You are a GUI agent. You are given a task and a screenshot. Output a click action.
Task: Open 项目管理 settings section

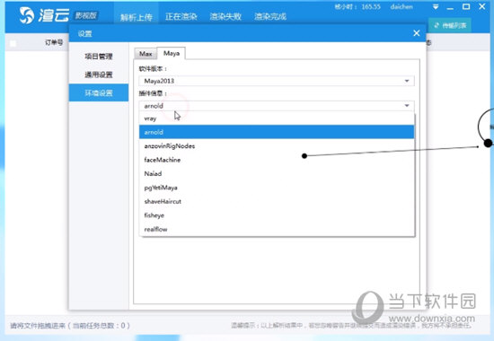[99, 57]
